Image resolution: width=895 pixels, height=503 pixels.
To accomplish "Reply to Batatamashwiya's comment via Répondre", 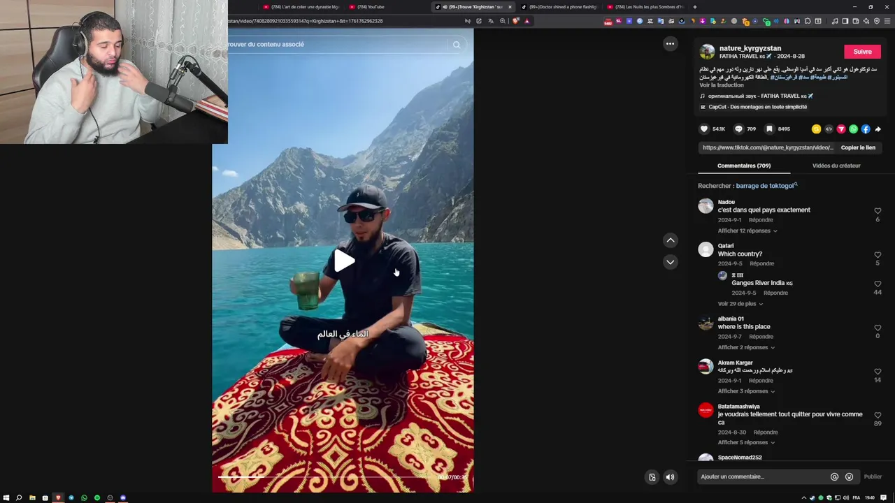I will click(766, 432).
